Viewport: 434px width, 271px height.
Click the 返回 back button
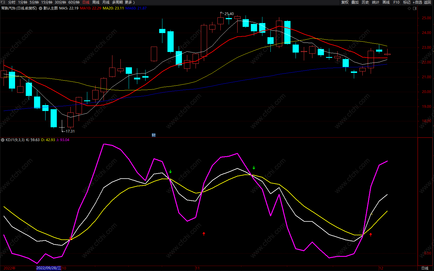427,2
